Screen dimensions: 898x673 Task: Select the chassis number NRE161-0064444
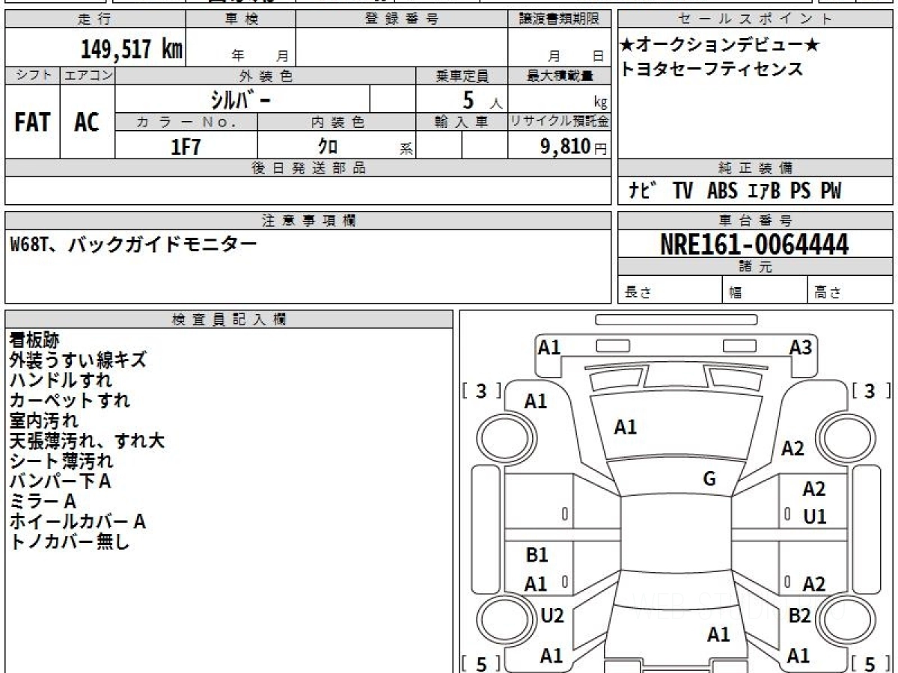[754, 244]
